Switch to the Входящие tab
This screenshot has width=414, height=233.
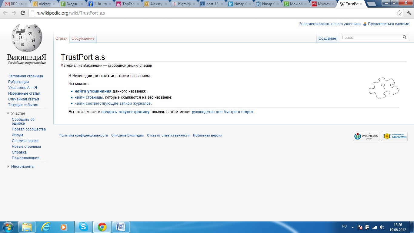click(x=72, y=4)
